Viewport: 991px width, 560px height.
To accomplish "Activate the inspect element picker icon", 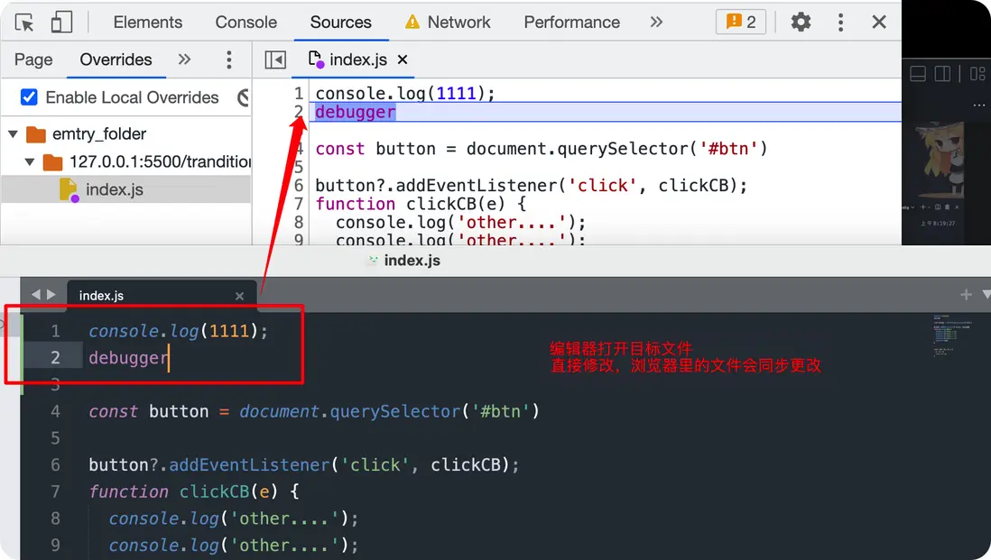I will pos(24,23).
